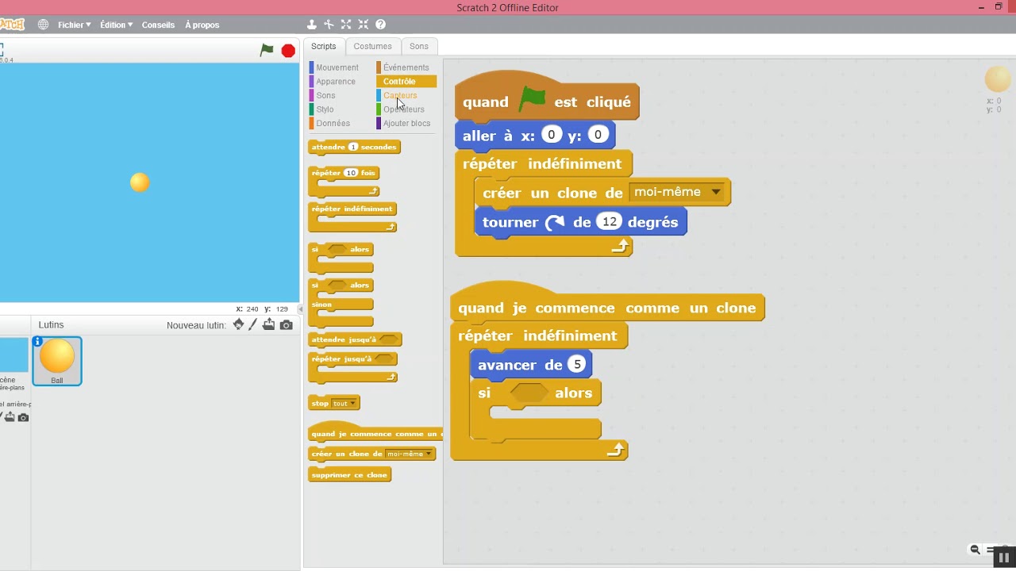
Task: Zoom out the scripts area
Action: [976, 550]
